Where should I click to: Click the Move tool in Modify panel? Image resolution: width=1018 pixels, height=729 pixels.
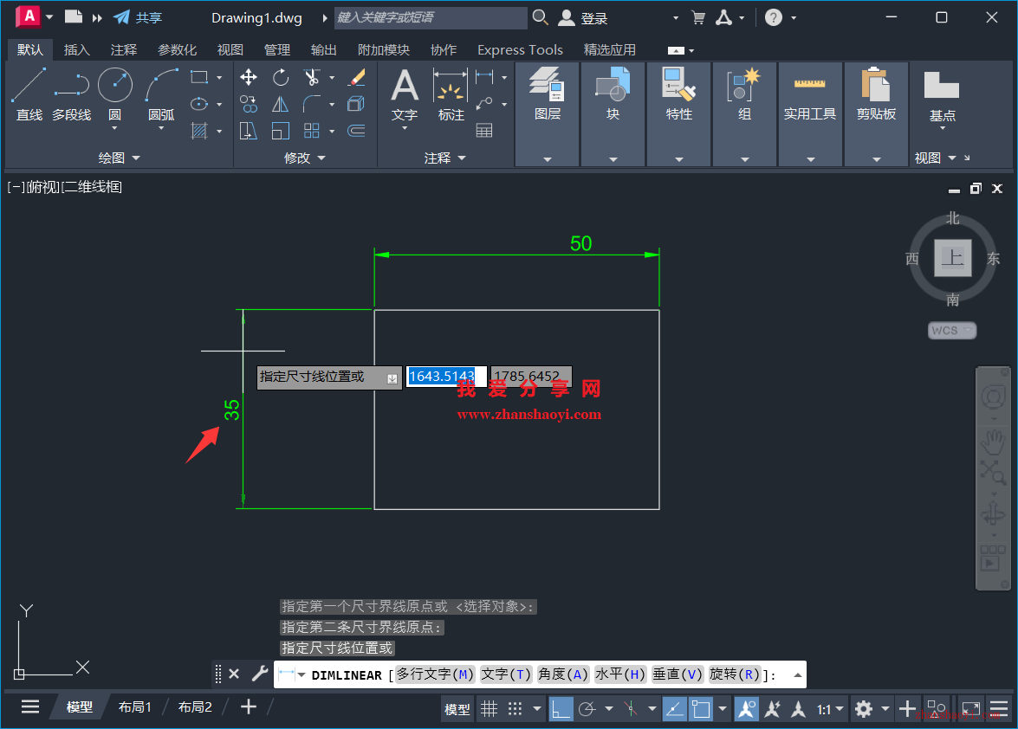[249, 78]
